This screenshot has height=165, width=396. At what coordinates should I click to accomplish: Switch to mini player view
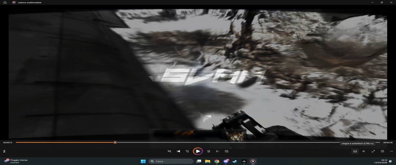(x=382, y=151)
